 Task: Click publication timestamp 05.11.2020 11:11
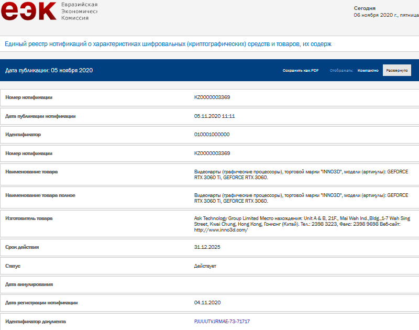pyautogui.click(x=214, y=116)
